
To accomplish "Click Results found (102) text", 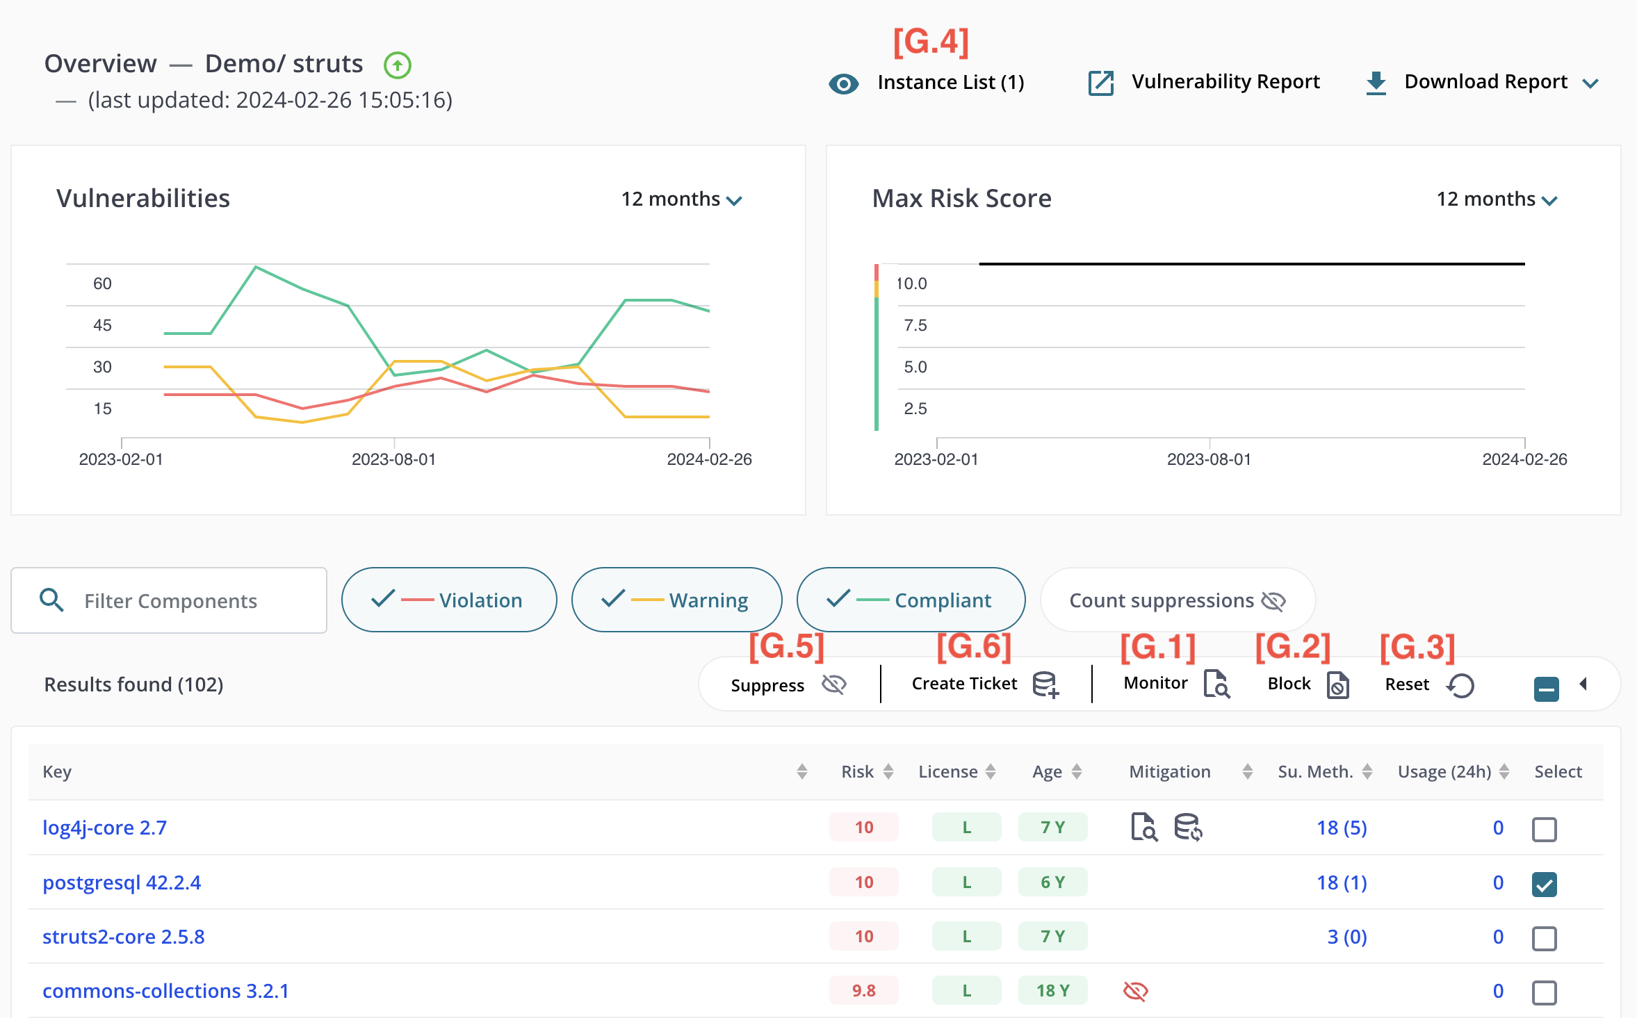I will 133,684.
